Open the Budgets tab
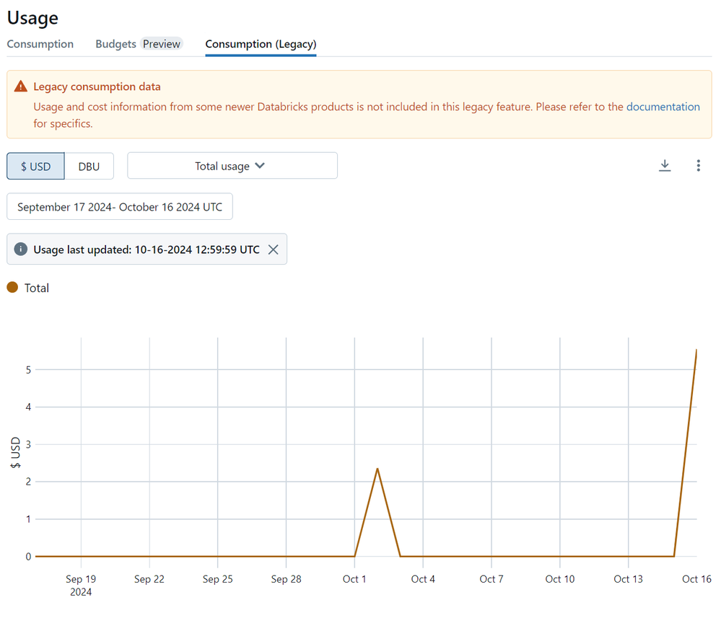 tap(115, 44)
